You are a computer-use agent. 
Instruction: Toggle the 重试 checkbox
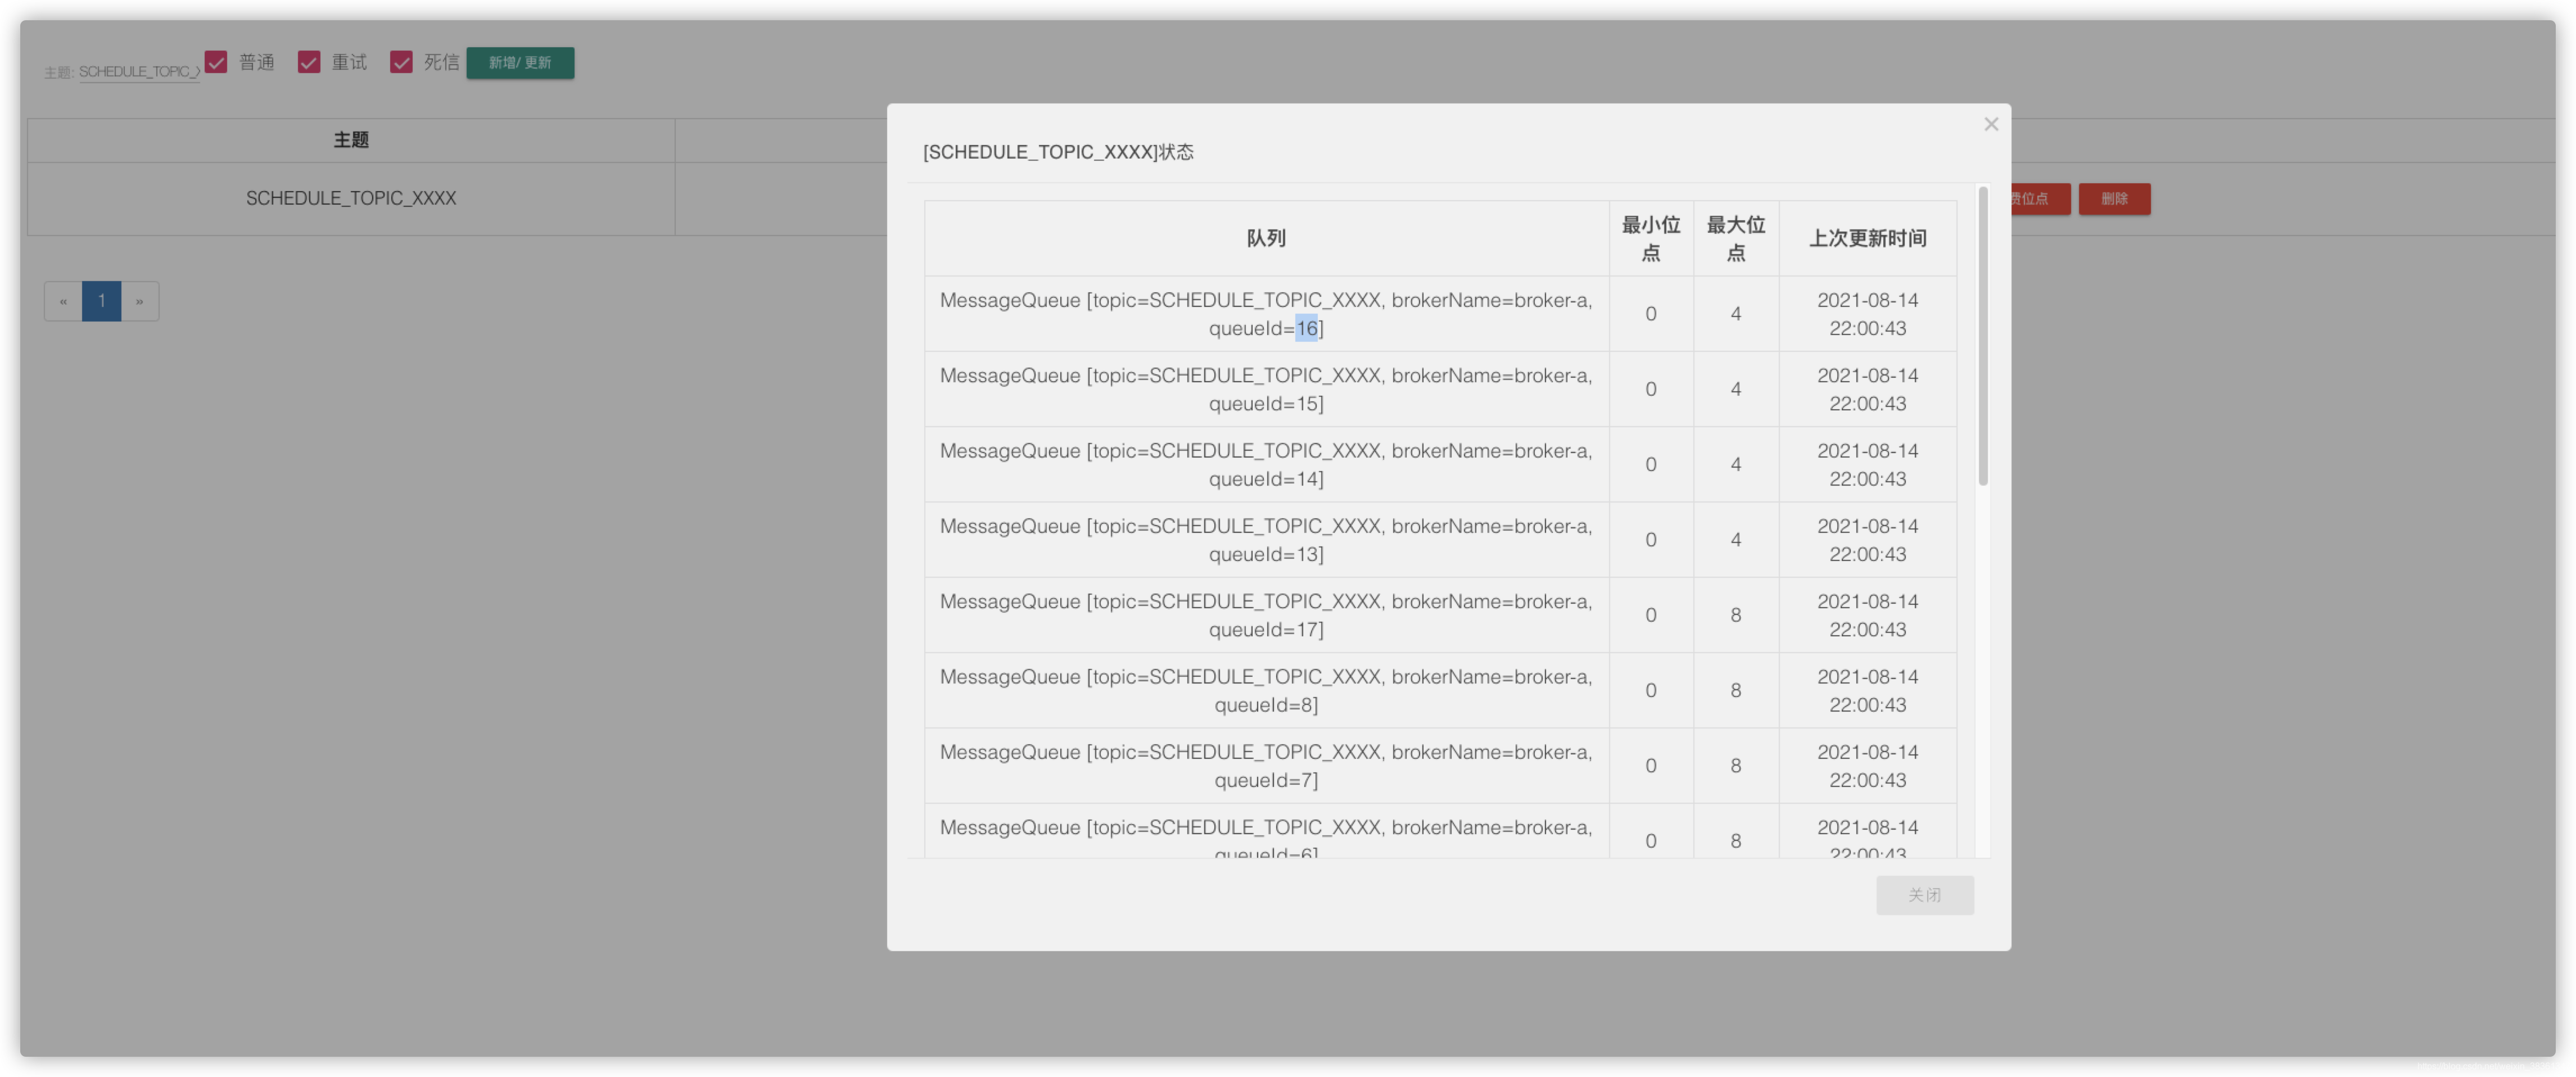309,62
